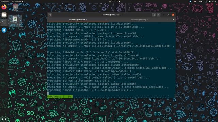Minimize the terminal window
Screen dimensions: 218x122
coord(164,15)
